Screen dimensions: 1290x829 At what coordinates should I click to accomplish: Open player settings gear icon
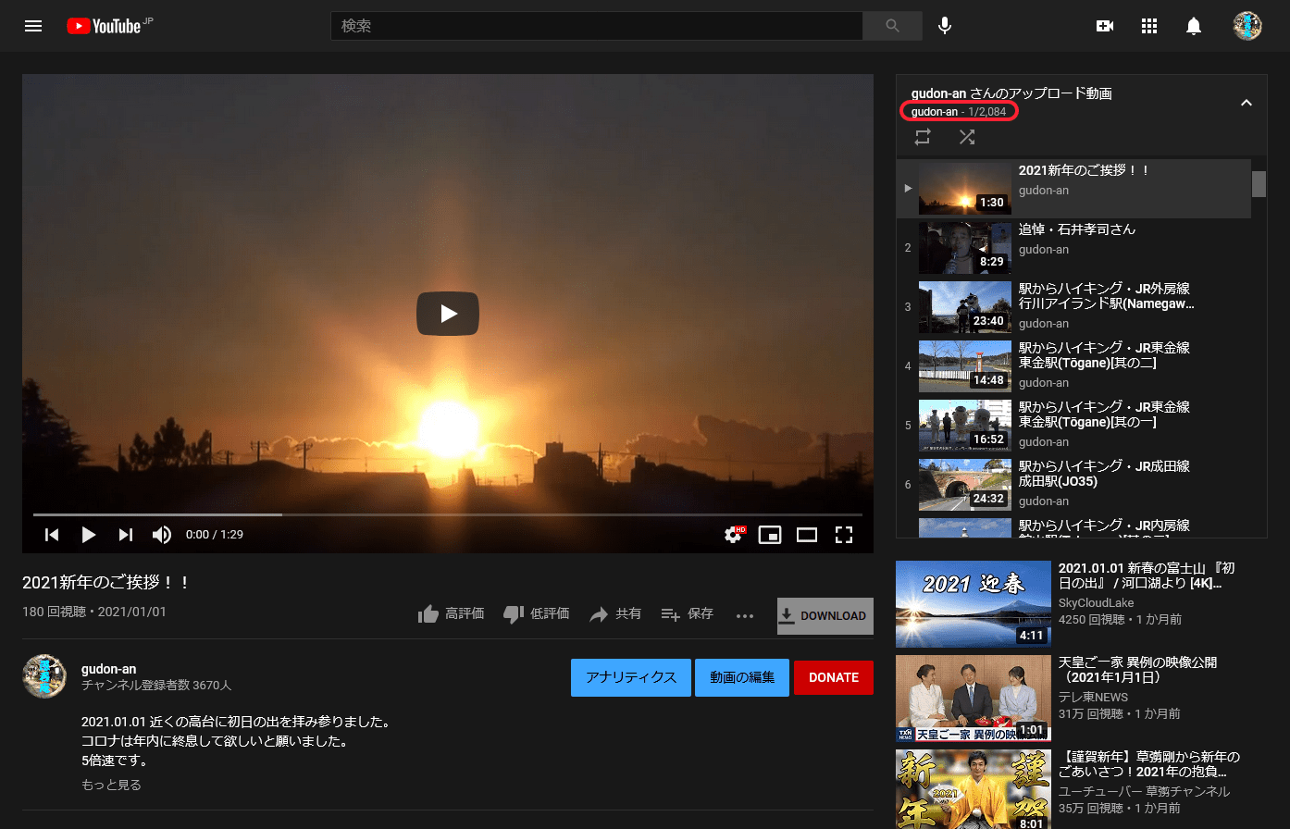733,535
